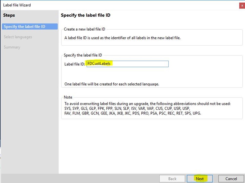Click the 'Label file Wizard' title bar
The width and height of the screenshot is (245, 183).
coord(103,5)
